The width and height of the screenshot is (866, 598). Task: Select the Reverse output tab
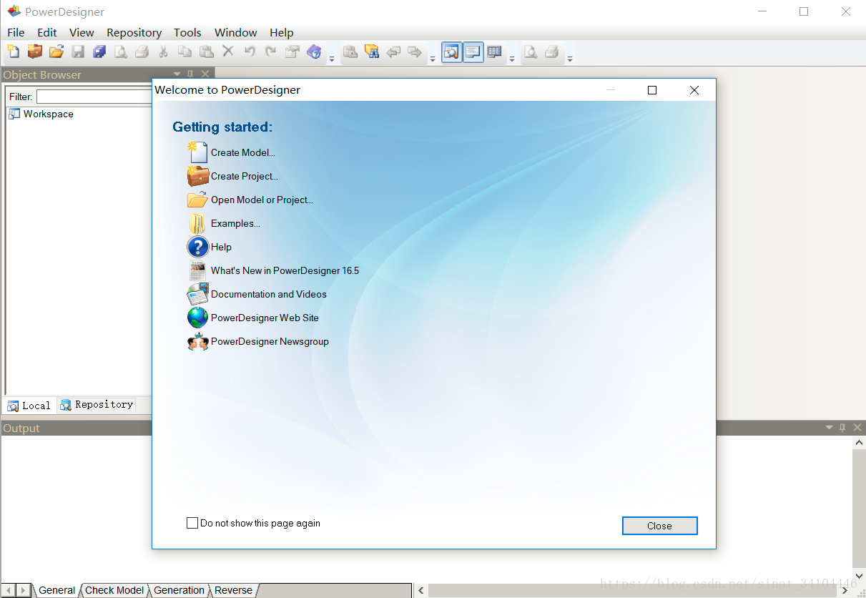pos(234,590)
